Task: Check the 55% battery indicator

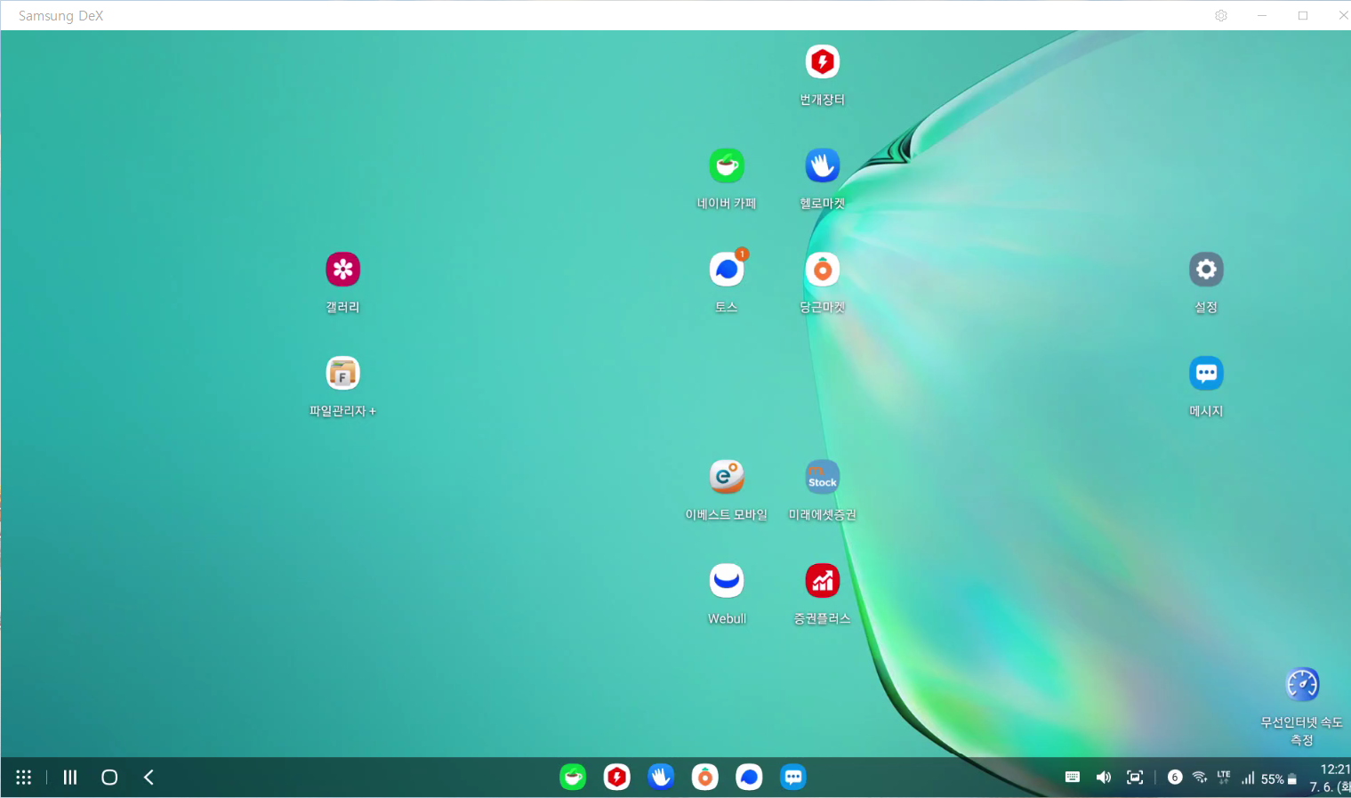Action: [1279, 779]
